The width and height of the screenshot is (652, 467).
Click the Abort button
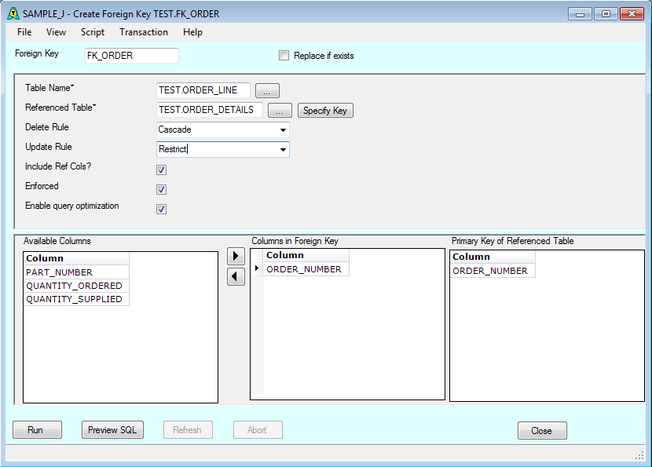[x=258, y=430]
